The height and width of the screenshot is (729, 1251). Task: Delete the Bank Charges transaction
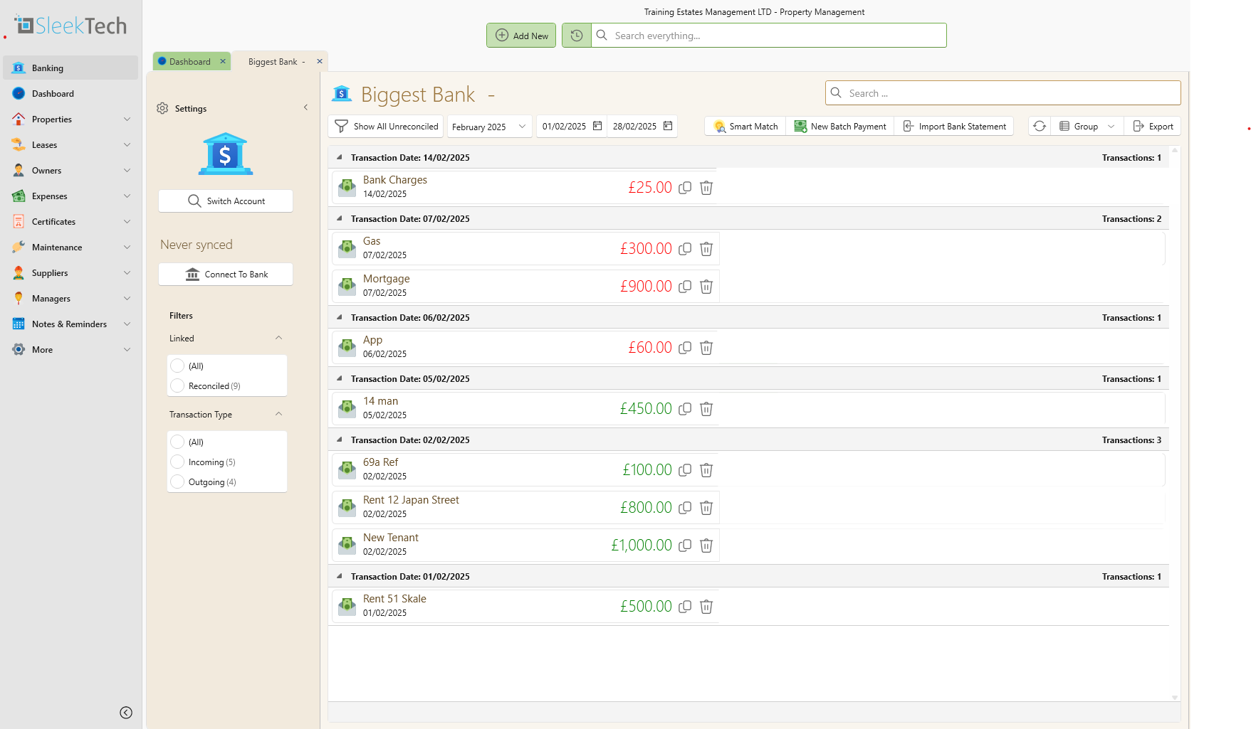706,188
